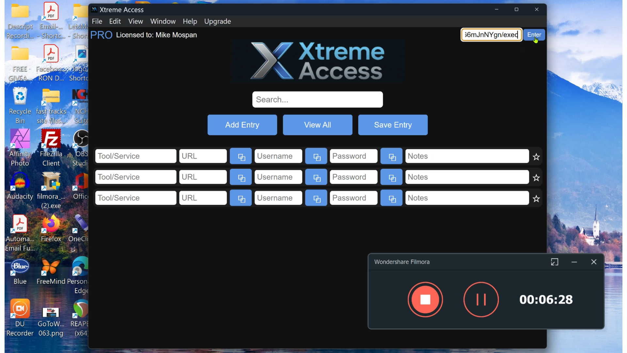Image resolution: width=627 pixels, height=353 pixels.
Task: Select the fast tracks site files folder
Action: [51, 106]
